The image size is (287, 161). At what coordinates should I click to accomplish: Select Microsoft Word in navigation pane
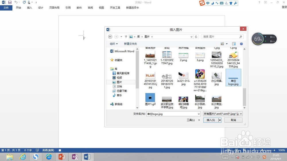tap(122, 51)
